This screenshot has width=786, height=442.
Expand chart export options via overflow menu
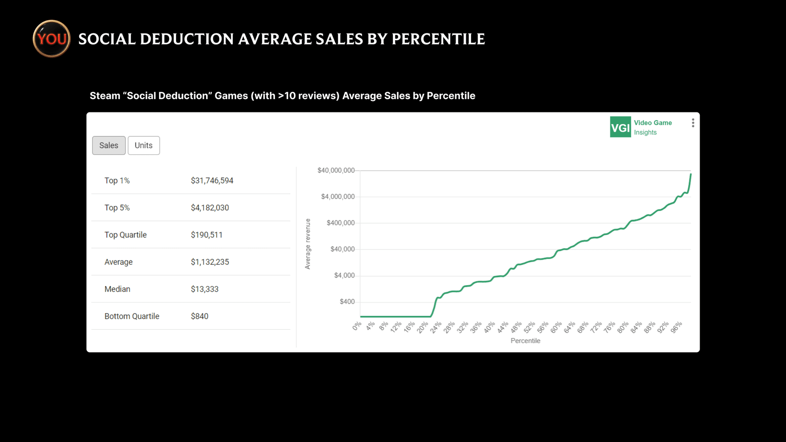tap(693, 122)
